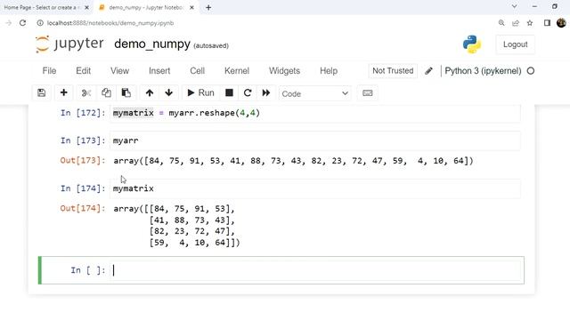Click the Python logo icon
Viewport: 570px width, 320px height.
point(472,44)
